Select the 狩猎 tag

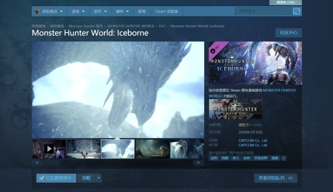point(225,158)
